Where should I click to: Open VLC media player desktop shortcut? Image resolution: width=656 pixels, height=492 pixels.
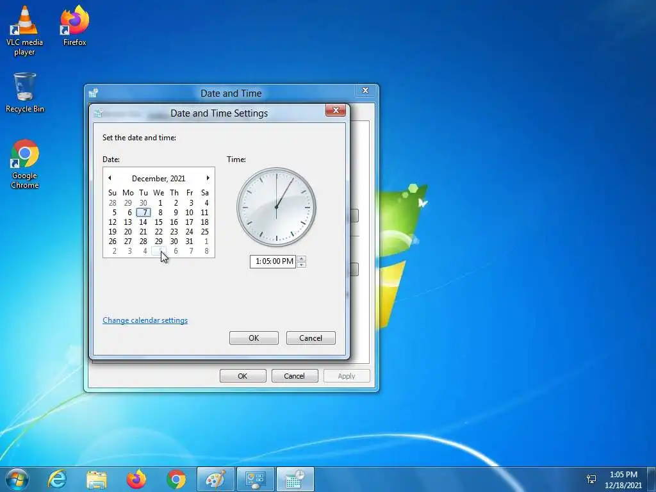pos(24,31)
